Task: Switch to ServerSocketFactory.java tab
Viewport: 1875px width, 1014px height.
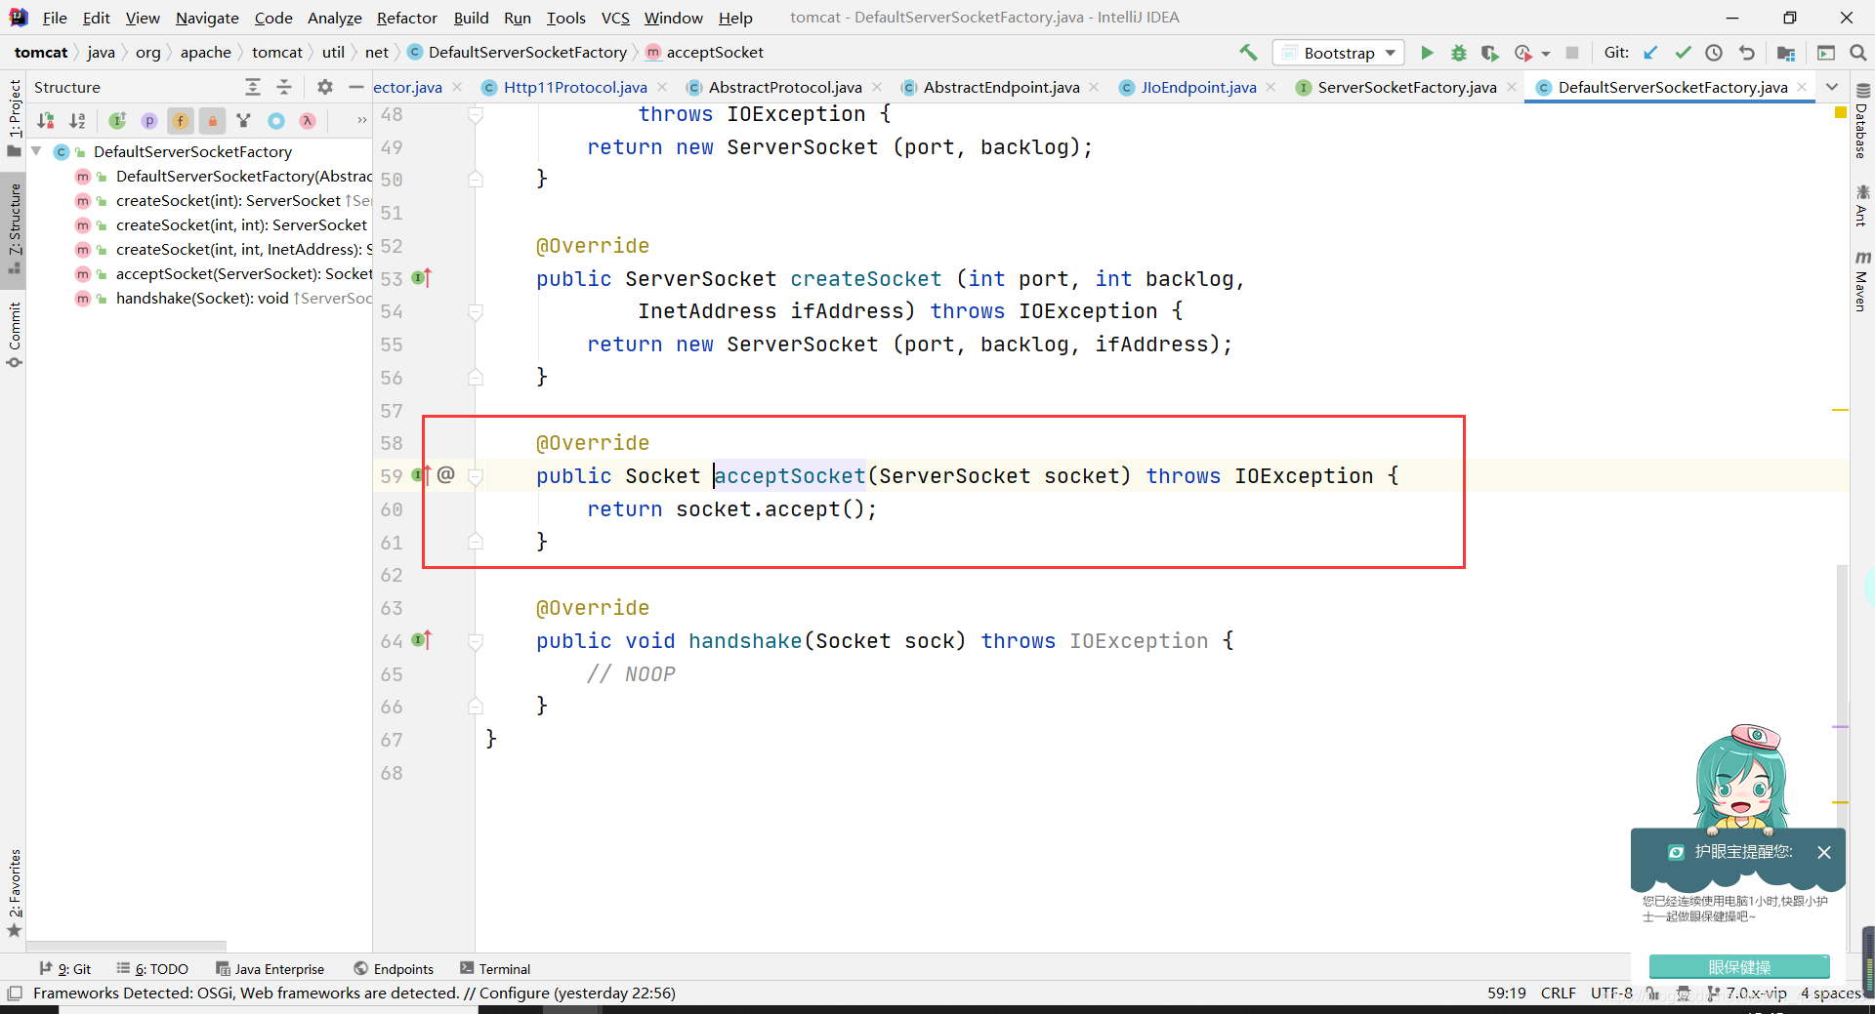Action: (1406, 87)
